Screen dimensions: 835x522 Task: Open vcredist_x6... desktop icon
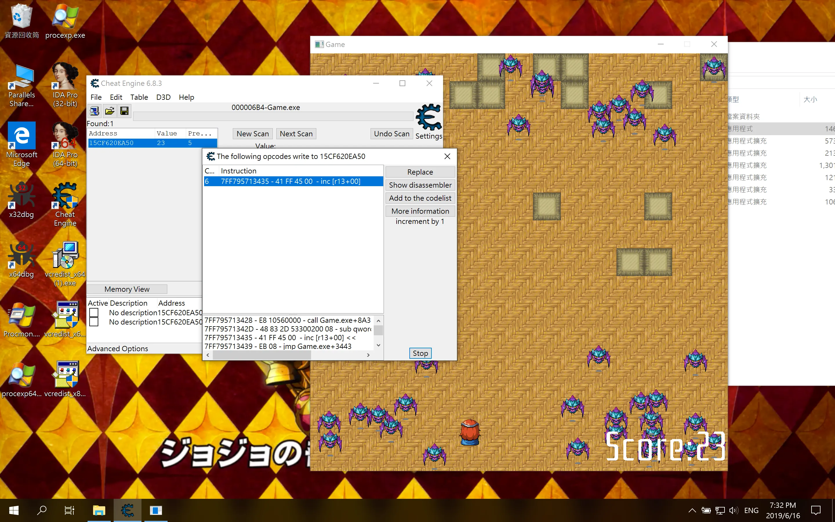pos(65,320)
